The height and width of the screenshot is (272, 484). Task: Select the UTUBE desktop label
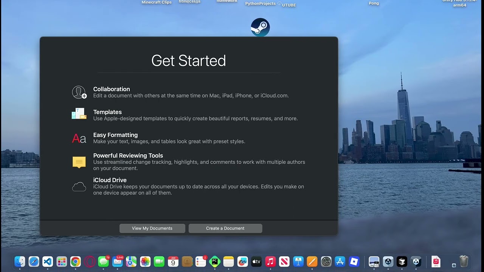[x=289, y=5]
